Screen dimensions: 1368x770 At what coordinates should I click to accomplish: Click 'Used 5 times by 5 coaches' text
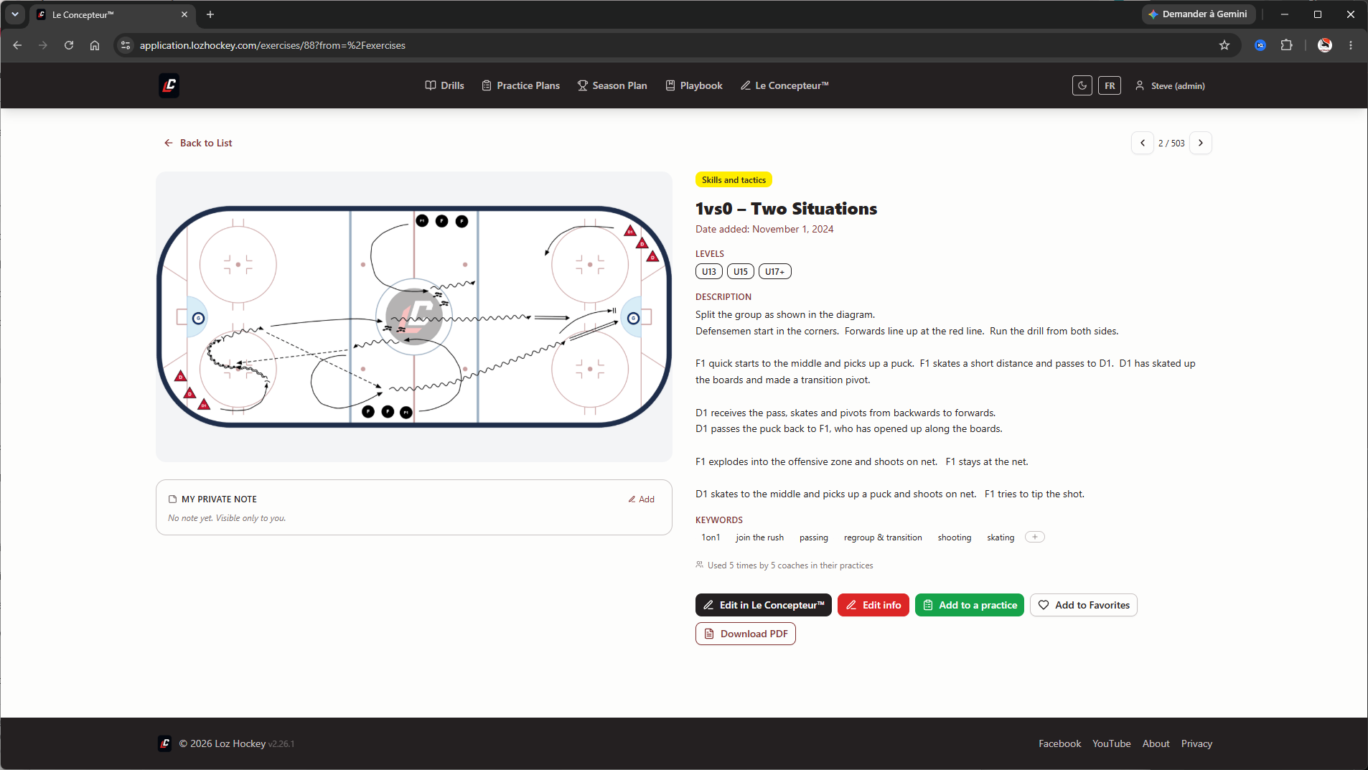point(790,565)
